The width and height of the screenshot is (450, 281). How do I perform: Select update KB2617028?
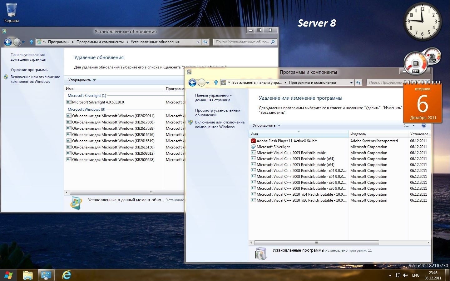(x=113, y=128)
